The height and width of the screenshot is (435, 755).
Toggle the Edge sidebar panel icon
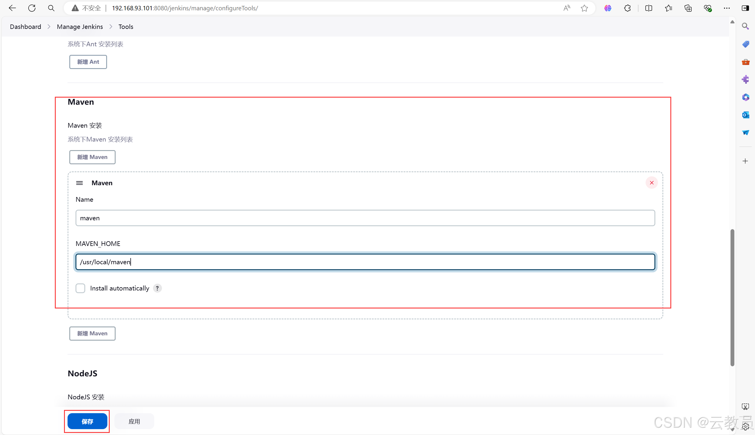click(x=746, y=8)
